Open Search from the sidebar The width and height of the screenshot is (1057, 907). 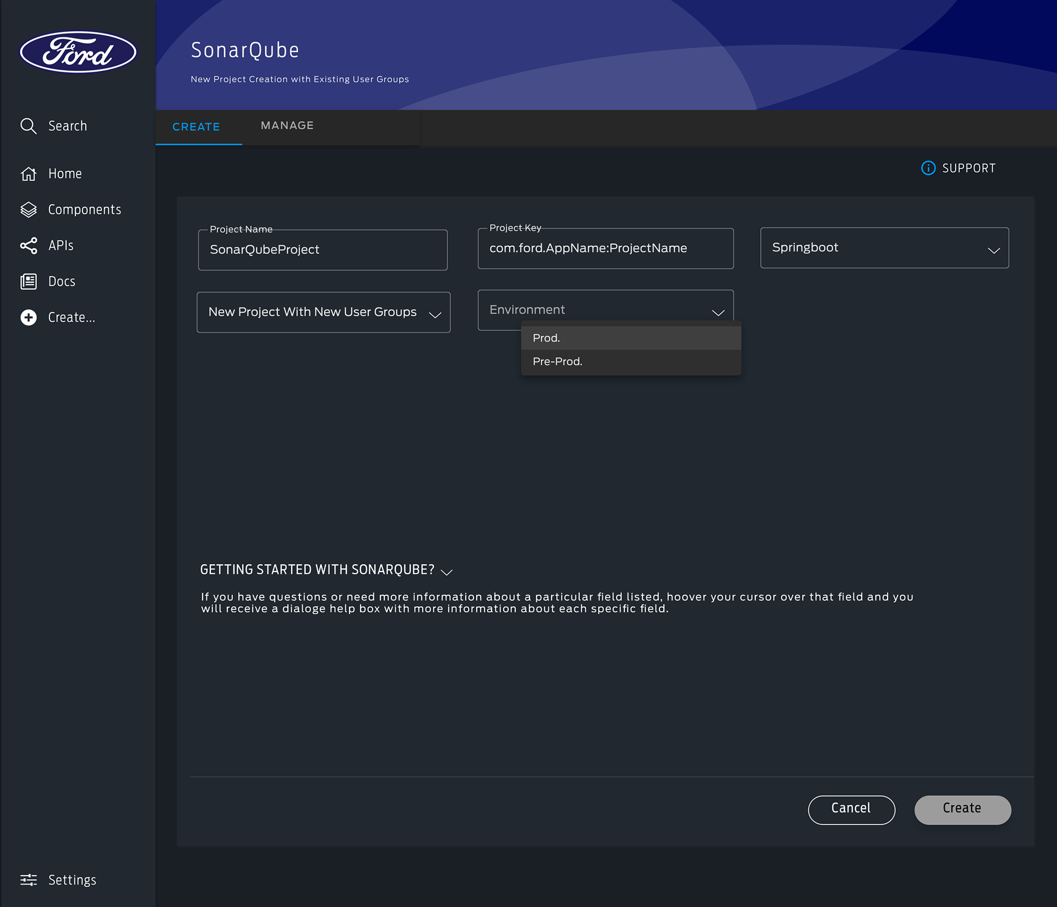pos(53,126)
